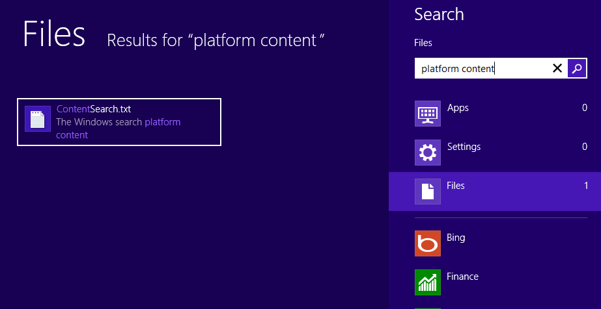Click the Files result count of 1

pyautogui.click(x=585, y=186)
